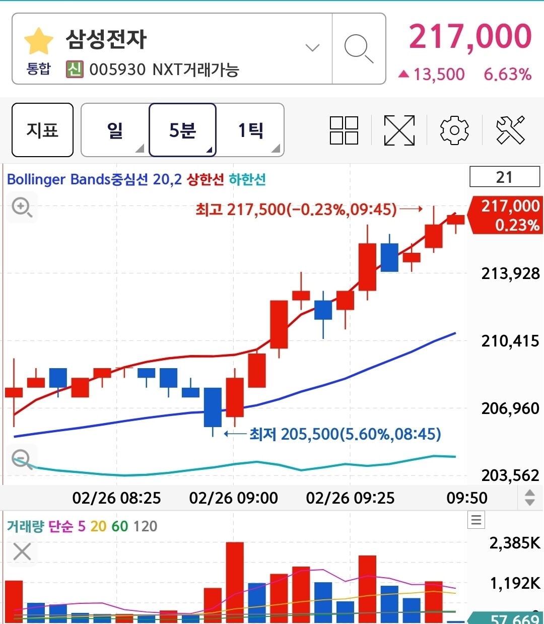
Task: Click the large price 217,000 at top
Action: click(x=470, y=37)
